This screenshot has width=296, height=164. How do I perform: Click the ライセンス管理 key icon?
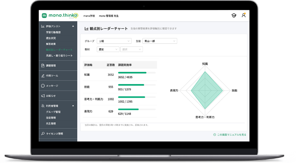click(43, 134)
